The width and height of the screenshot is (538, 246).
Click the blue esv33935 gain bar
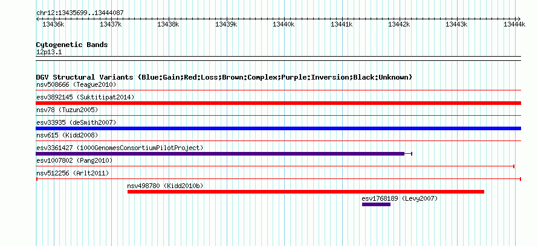pyautogui.click(x=278, y=128)
